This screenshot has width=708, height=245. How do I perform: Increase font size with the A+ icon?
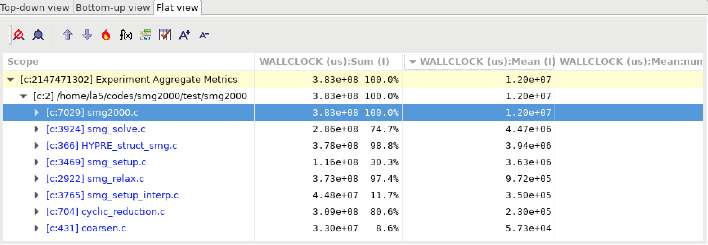[x=184, y=35]
